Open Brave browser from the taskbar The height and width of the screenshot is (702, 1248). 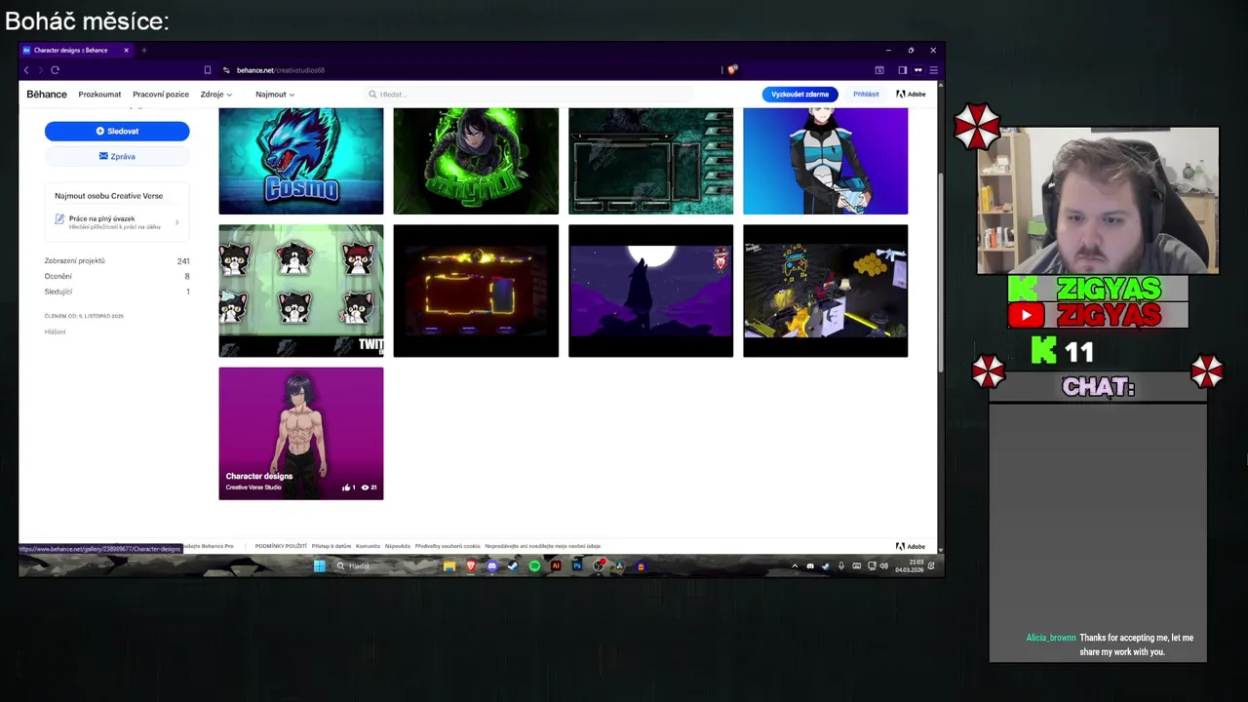click(x=471, y=565)
